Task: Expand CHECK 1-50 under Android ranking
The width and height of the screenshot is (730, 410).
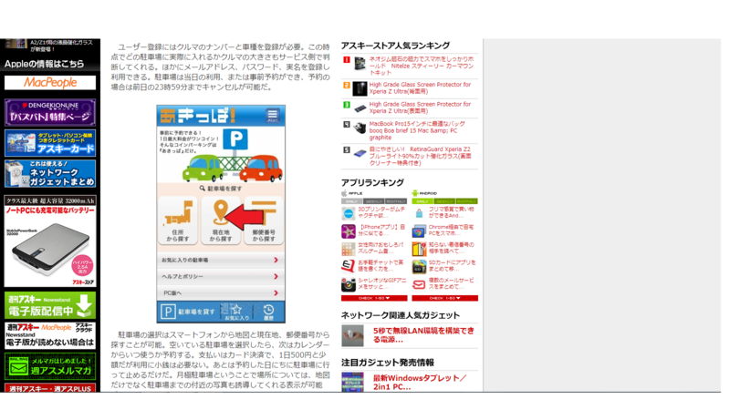Action: click(444, 298)
